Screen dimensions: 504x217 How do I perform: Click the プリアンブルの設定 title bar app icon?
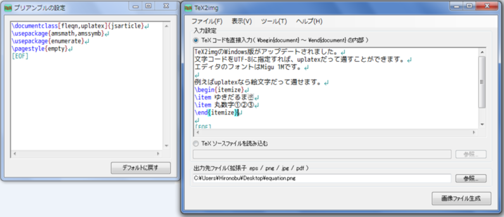[x=7, y=8]
